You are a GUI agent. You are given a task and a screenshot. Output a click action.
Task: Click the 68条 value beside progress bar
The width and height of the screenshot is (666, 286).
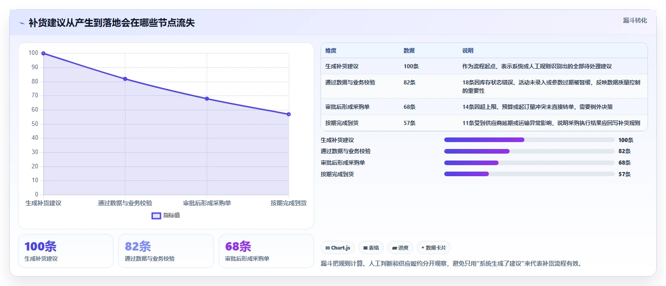point(624,163)
